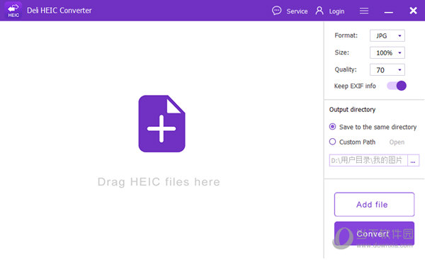Close the Deli HEIC Converter window

[413, 11]
